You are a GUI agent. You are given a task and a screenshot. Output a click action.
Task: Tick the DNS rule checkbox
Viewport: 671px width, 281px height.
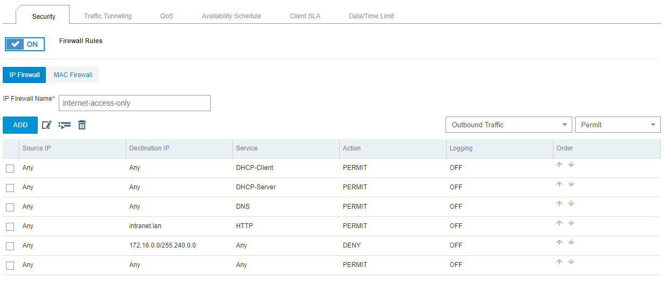10,207
